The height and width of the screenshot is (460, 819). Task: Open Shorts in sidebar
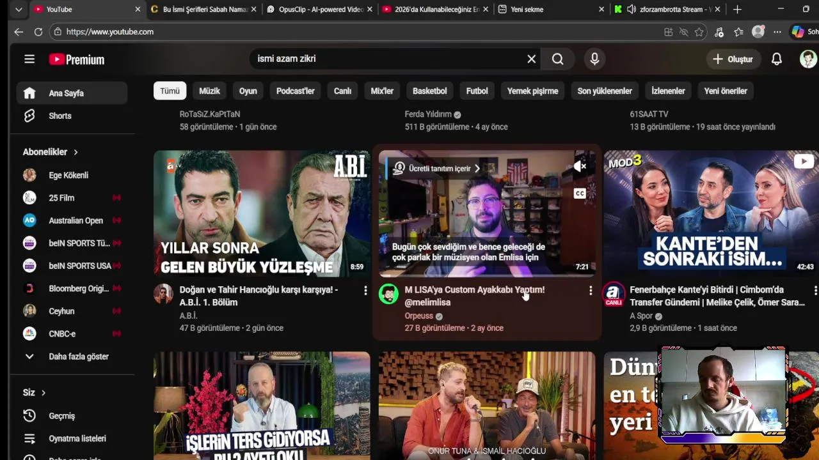coord(72,116)
